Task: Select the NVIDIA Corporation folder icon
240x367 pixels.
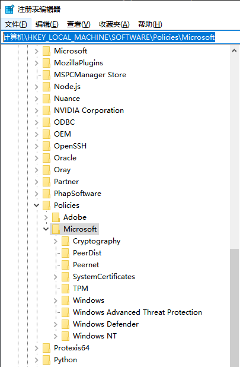Action: point(46,110)
